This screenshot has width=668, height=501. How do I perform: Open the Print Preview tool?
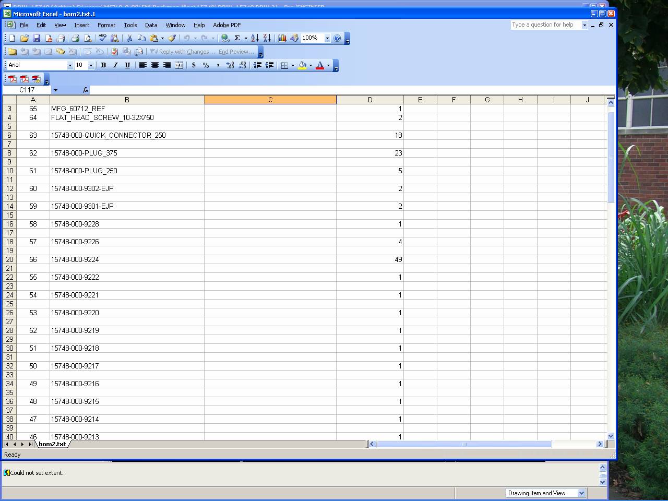[88, 38]
